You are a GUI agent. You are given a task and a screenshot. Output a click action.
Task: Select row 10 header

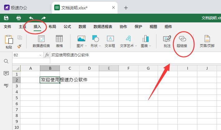tap(17, 127)
